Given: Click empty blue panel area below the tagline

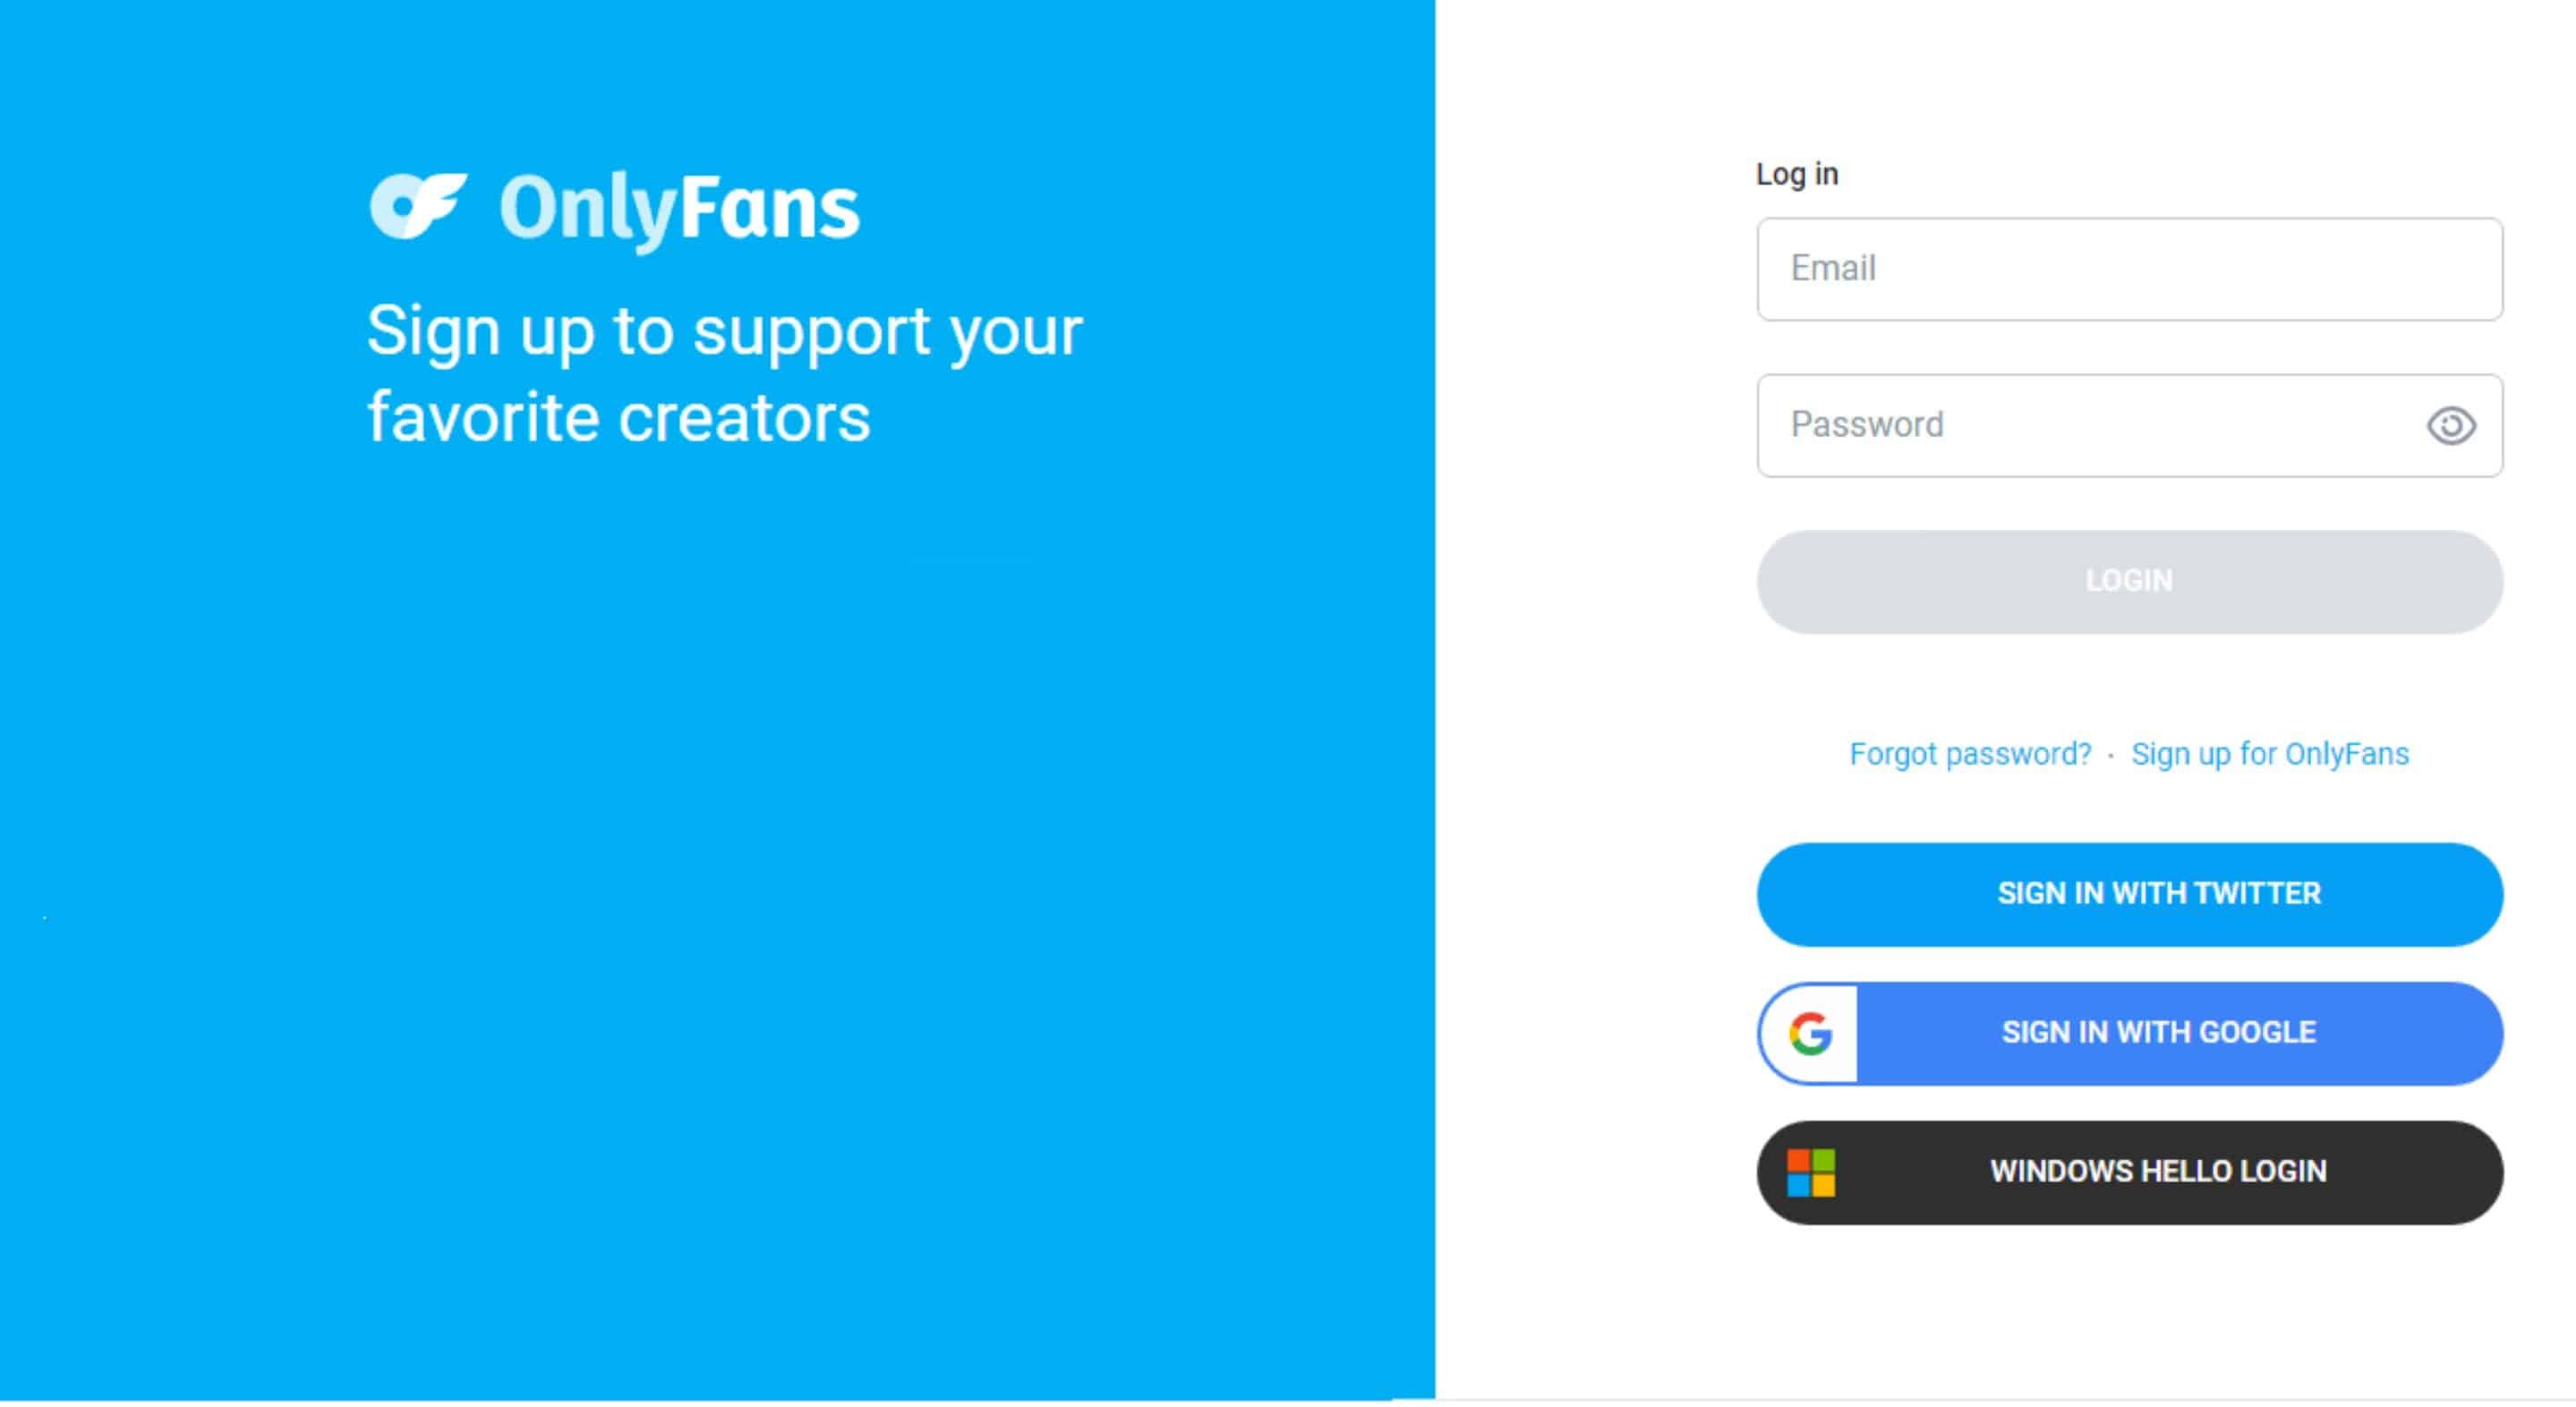Looking at the screenshot, I should [717, 900].
